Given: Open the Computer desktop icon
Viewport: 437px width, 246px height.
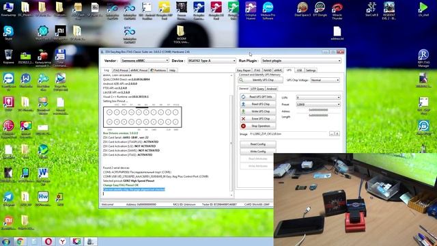Looking at the screenshot, I should coord(8,9).
